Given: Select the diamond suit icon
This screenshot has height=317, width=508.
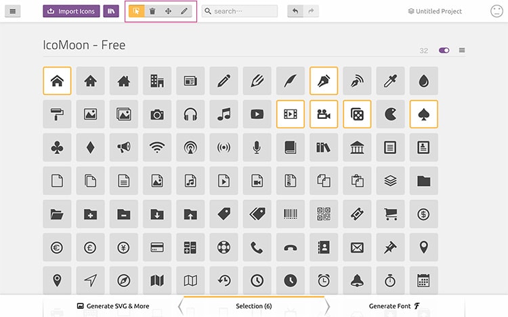Looking at the screenshot, I should 90,147.
